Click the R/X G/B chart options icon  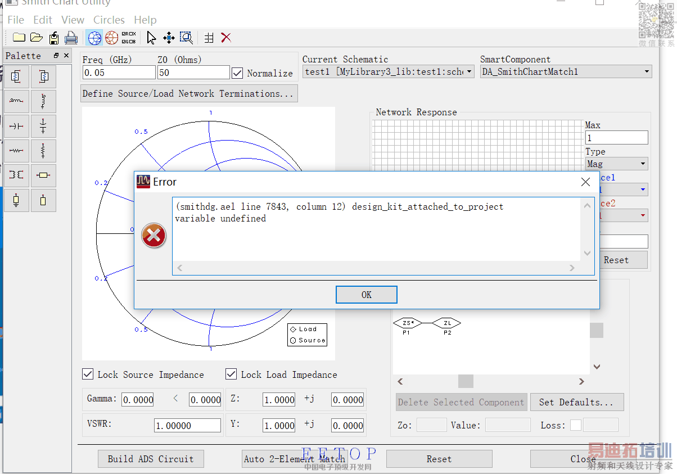[129, 38]
